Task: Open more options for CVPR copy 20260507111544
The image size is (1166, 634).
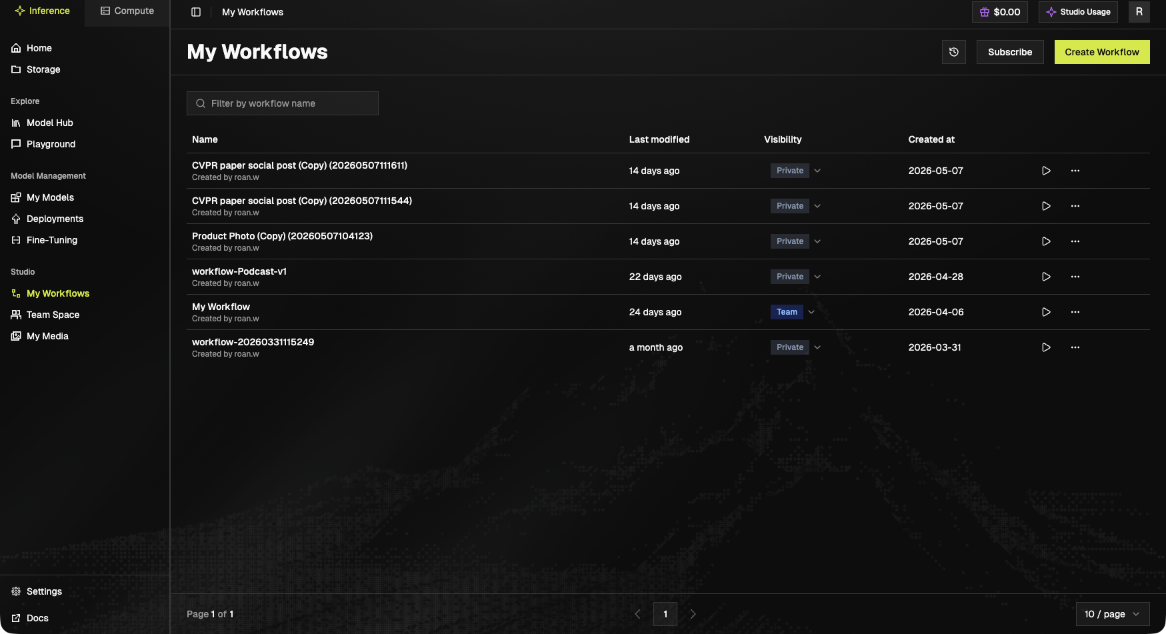Action: [1075, 206]
